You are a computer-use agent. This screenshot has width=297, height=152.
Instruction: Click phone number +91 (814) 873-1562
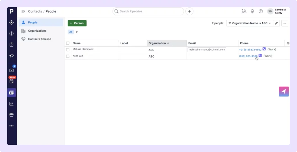click(250, 50)
